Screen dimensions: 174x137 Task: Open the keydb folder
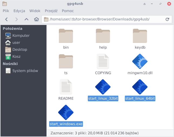(x=140, y=36)
